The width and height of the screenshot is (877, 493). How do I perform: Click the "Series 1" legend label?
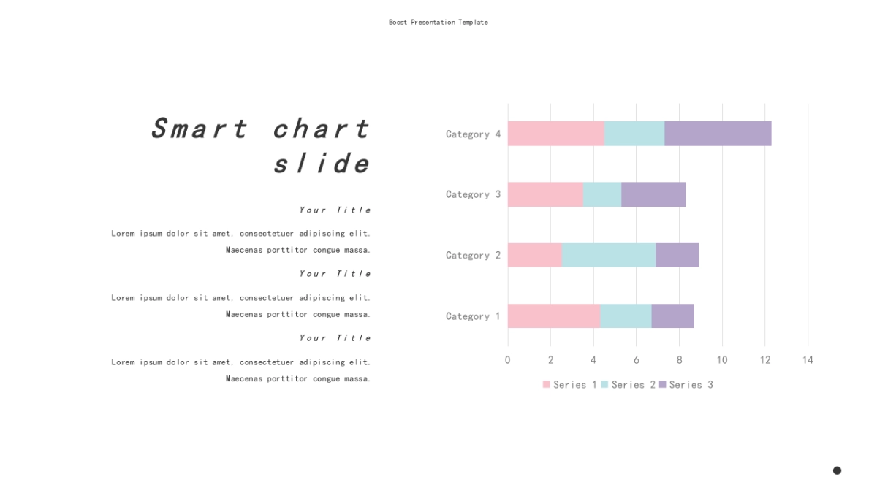[x=575, y=384]
